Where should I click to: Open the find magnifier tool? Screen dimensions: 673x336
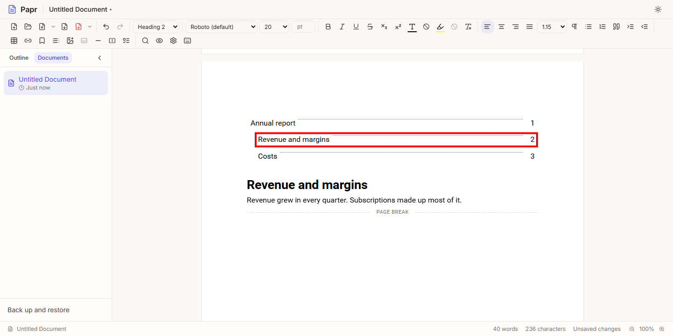(145, 41)
